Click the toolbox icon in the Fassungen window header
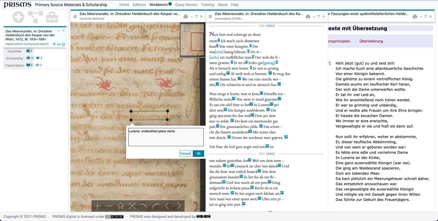The width and height of the screenshot is (438, 221). click(x=415, y=16)
